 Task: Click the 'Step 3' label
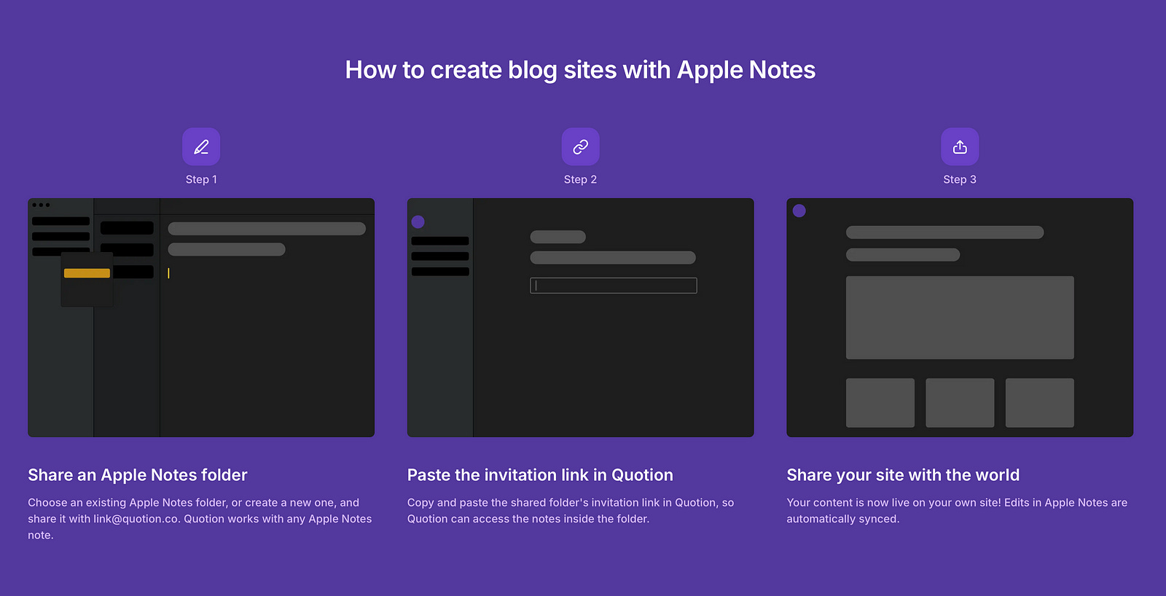(x=960, y=179)
